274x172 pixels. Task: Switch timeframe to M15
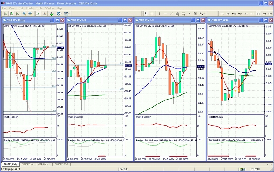point(234,14)
